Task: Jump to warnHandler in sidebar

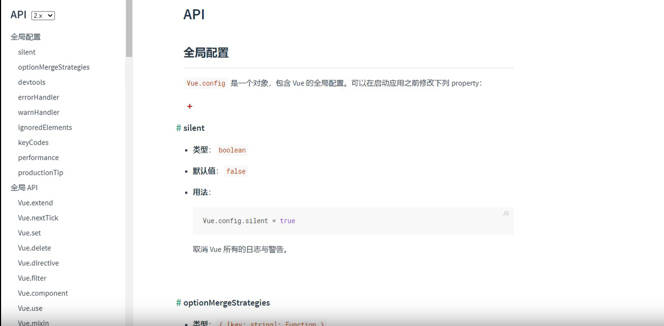Action: (x=38, y=112)
